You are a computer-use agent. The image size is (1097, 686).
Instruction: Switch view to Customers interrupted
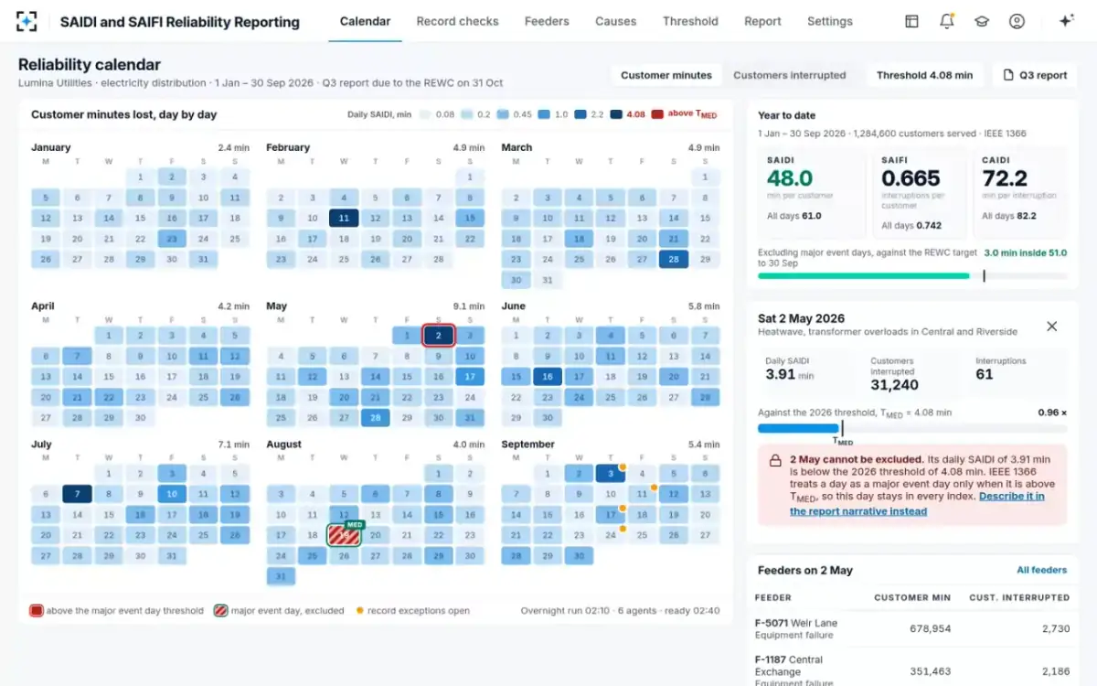790,75
